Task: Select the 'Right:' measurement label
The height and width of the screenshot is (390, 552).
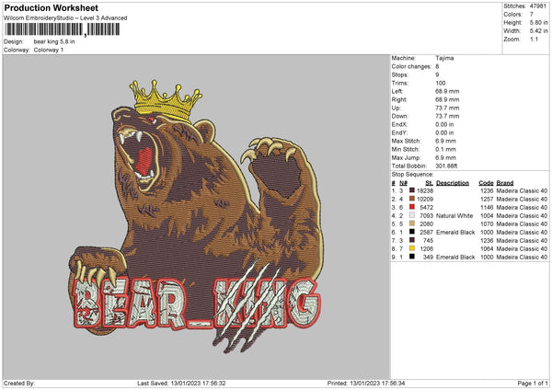Action: click(x=399, y=99)
